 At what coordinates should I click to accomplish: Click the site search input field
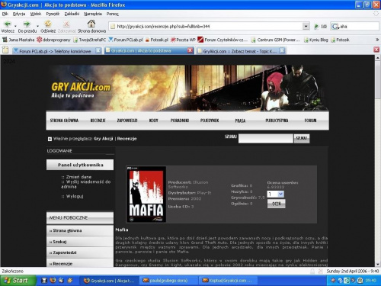[266, 138]
